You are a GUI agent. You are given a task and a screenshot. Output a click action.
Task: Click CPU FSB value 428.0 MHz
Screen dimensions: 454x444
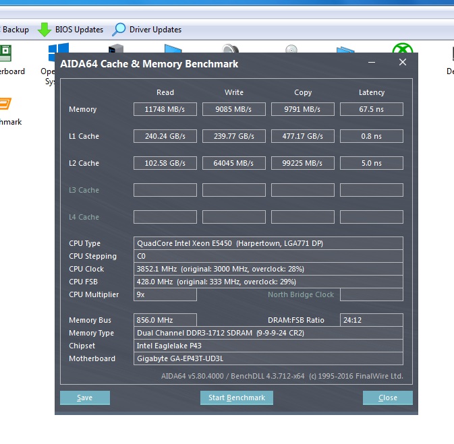268,282
